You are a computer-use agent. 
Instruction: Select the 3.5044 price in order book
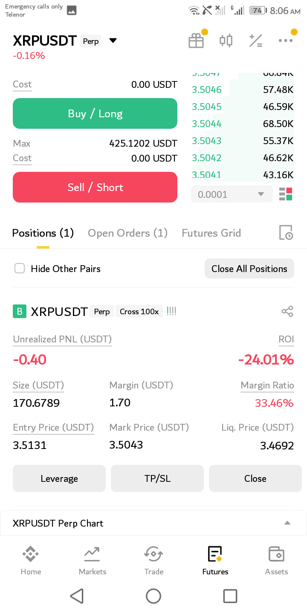207,124
